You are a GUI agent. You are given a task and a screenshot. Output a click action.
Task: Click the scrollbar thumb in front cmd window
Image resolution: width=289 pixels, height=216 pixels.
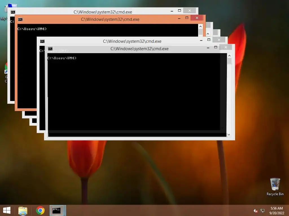click(x=229, y=61)
